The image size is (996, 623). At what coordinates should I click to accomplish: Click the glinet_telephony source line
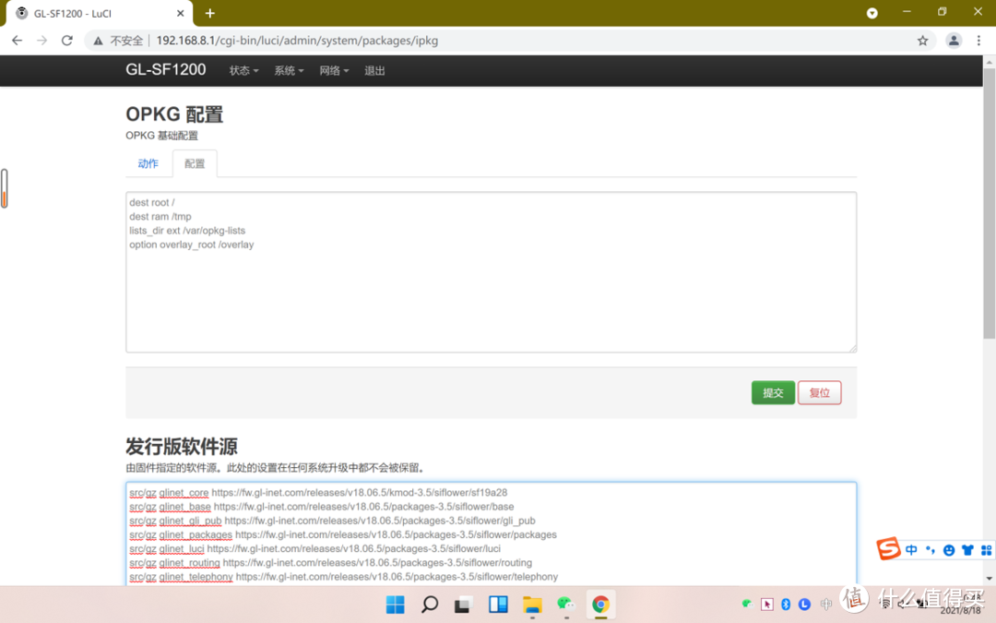pos(344,577)
